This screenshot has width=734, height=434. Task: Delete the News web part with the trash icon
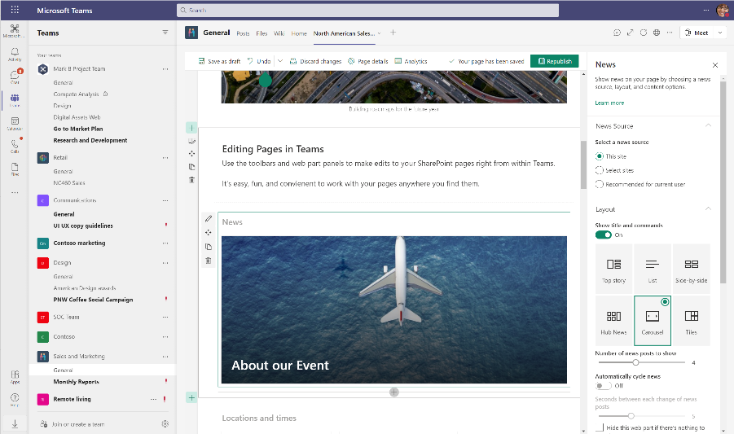point(209,261)
